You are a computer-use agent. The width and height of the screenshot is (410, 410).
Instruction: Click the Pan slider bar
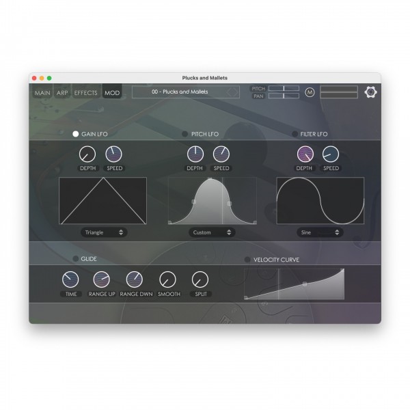(x=284, y=96)
